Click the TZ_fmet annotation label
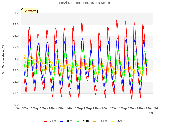This screenshot has height=126, width=169. click(x=29, y=11)
